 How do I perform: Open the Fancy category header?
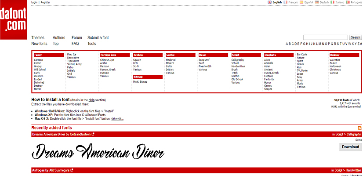[x=49, y=55]
